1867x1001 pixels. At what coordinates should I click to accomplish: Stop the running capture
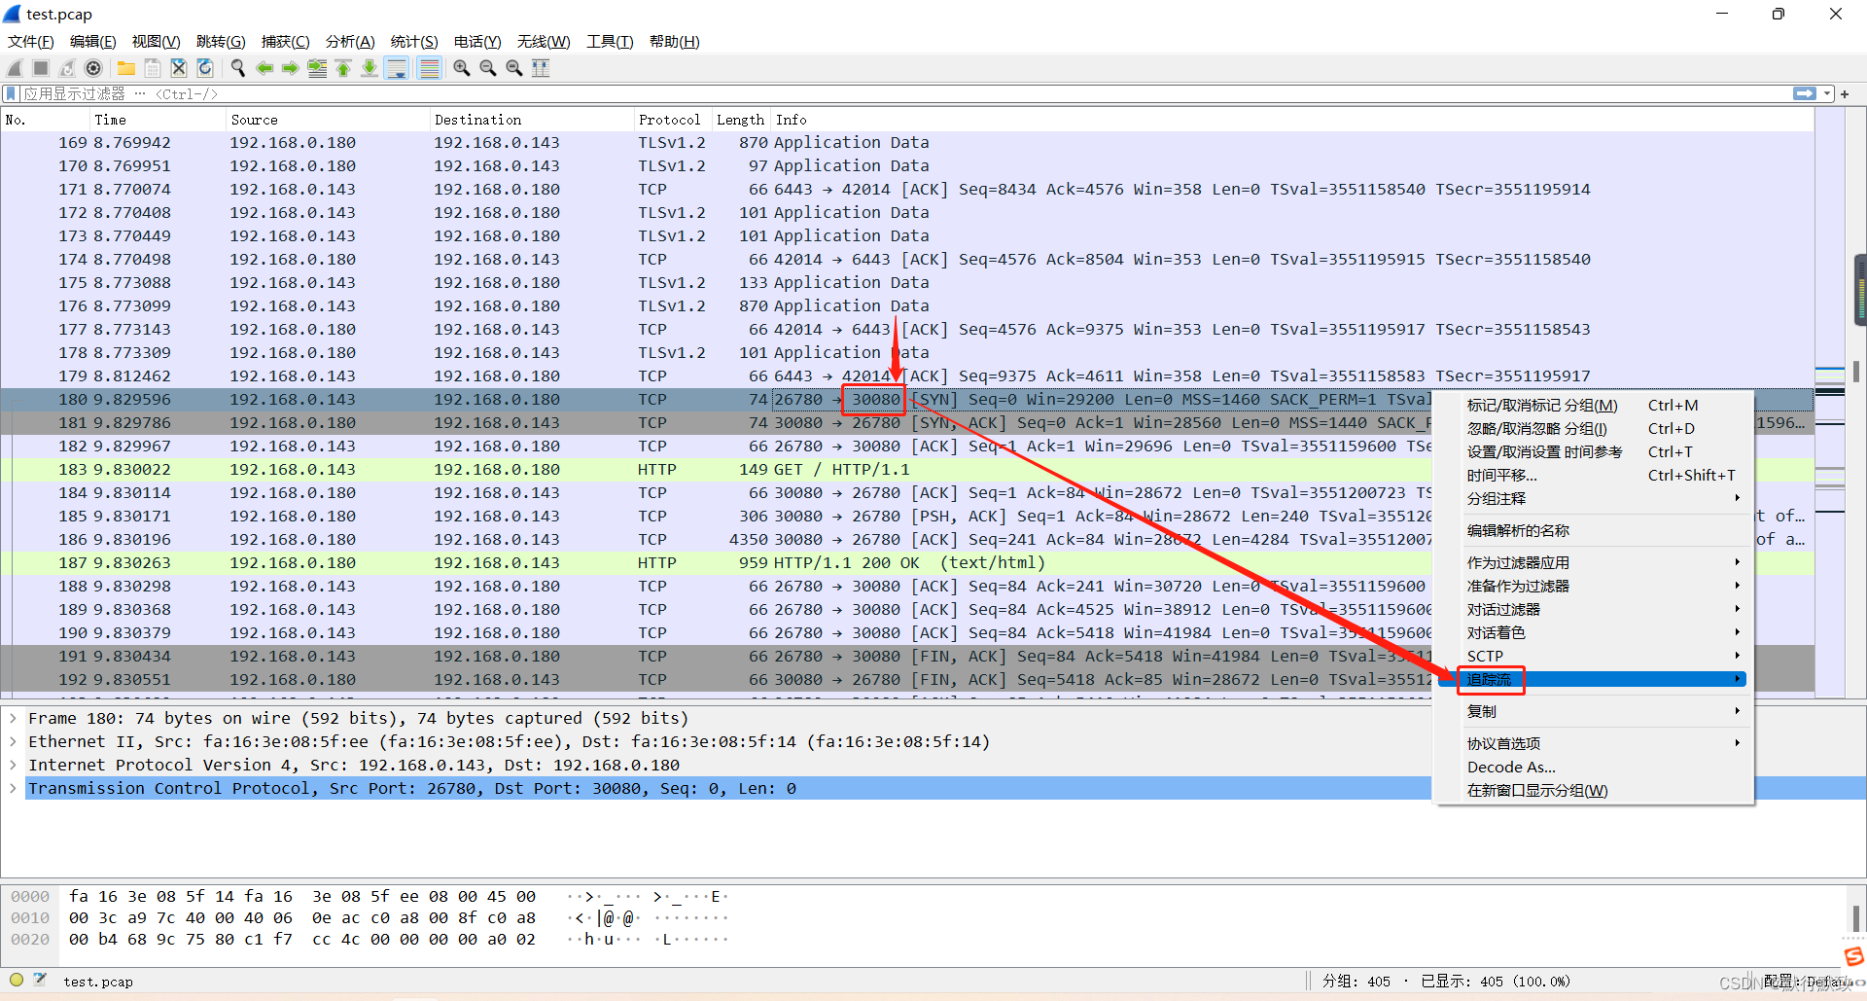point(41,68)
